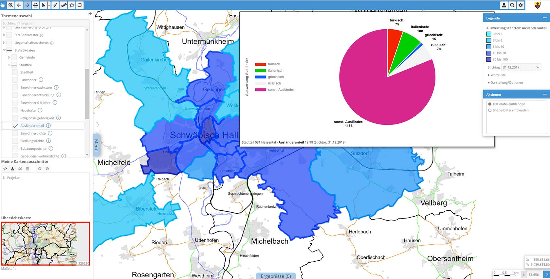550x279 pixels.
Task: Expand Darstellung/Optionen in the legend
Action: [505, 83]
